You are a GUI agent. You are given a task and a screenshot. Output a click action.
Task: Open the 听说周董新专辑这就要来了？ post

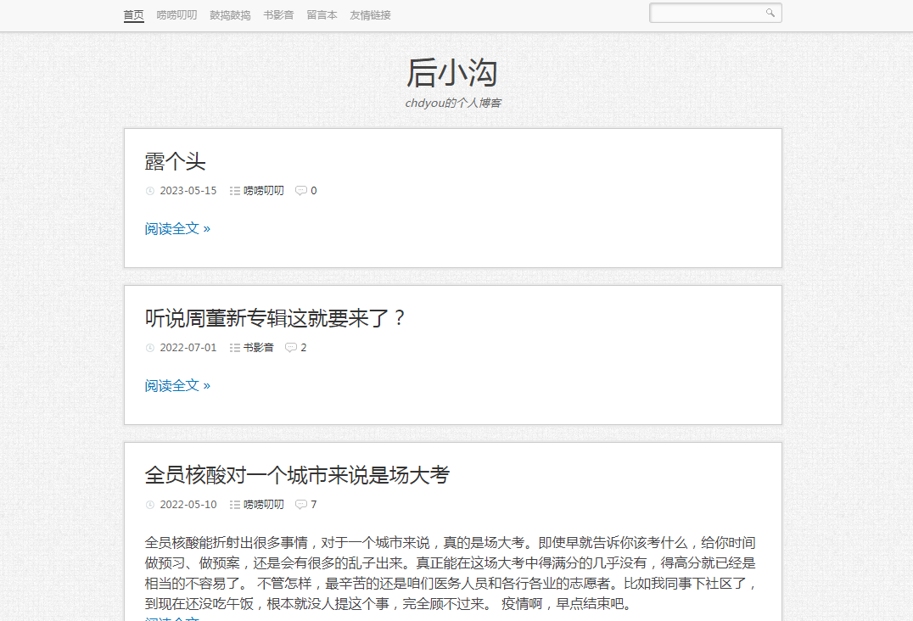coord(277,318)
